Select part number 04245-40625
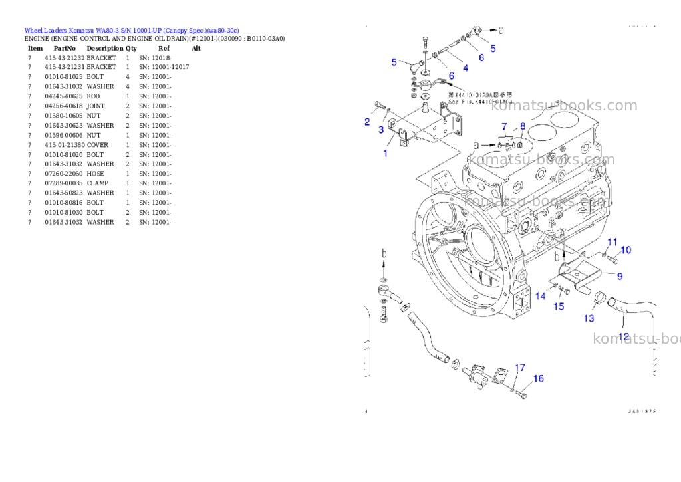This screenshot has width=681, height=482. [63, 96]
